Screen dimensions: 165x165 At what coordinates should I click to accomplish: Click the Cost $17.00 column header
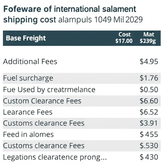pyautogui.click(x=124, y=38)
